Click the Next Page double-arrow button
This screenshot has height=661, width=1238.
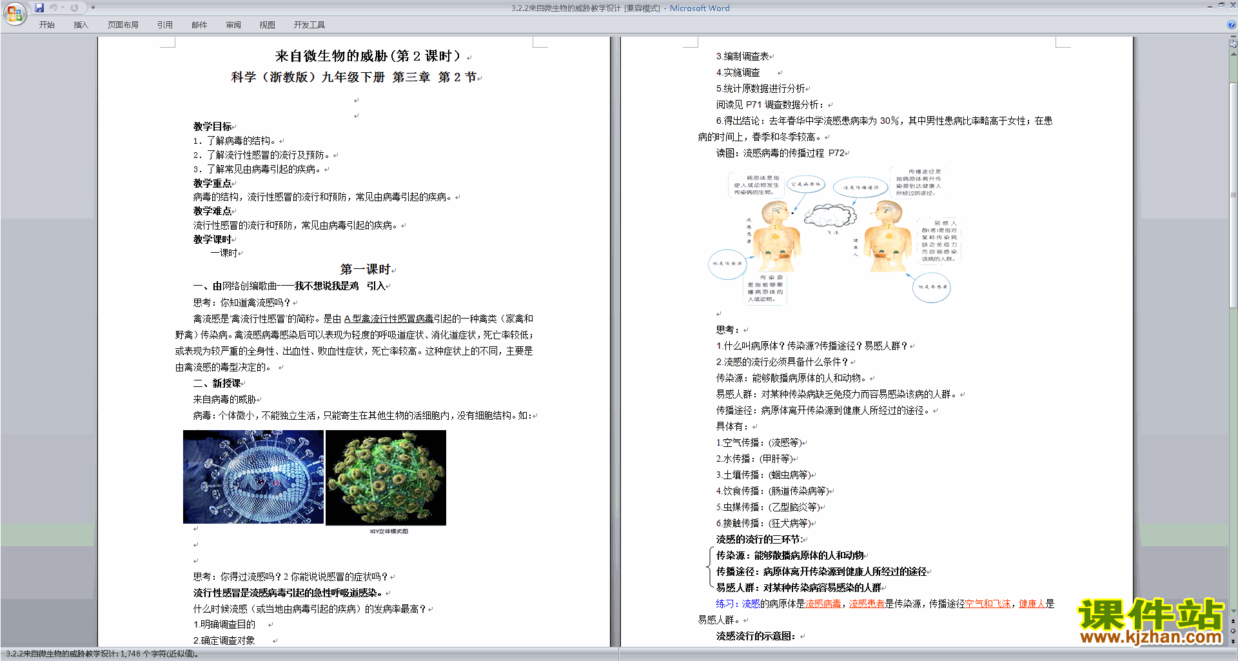coord(1233,642)
